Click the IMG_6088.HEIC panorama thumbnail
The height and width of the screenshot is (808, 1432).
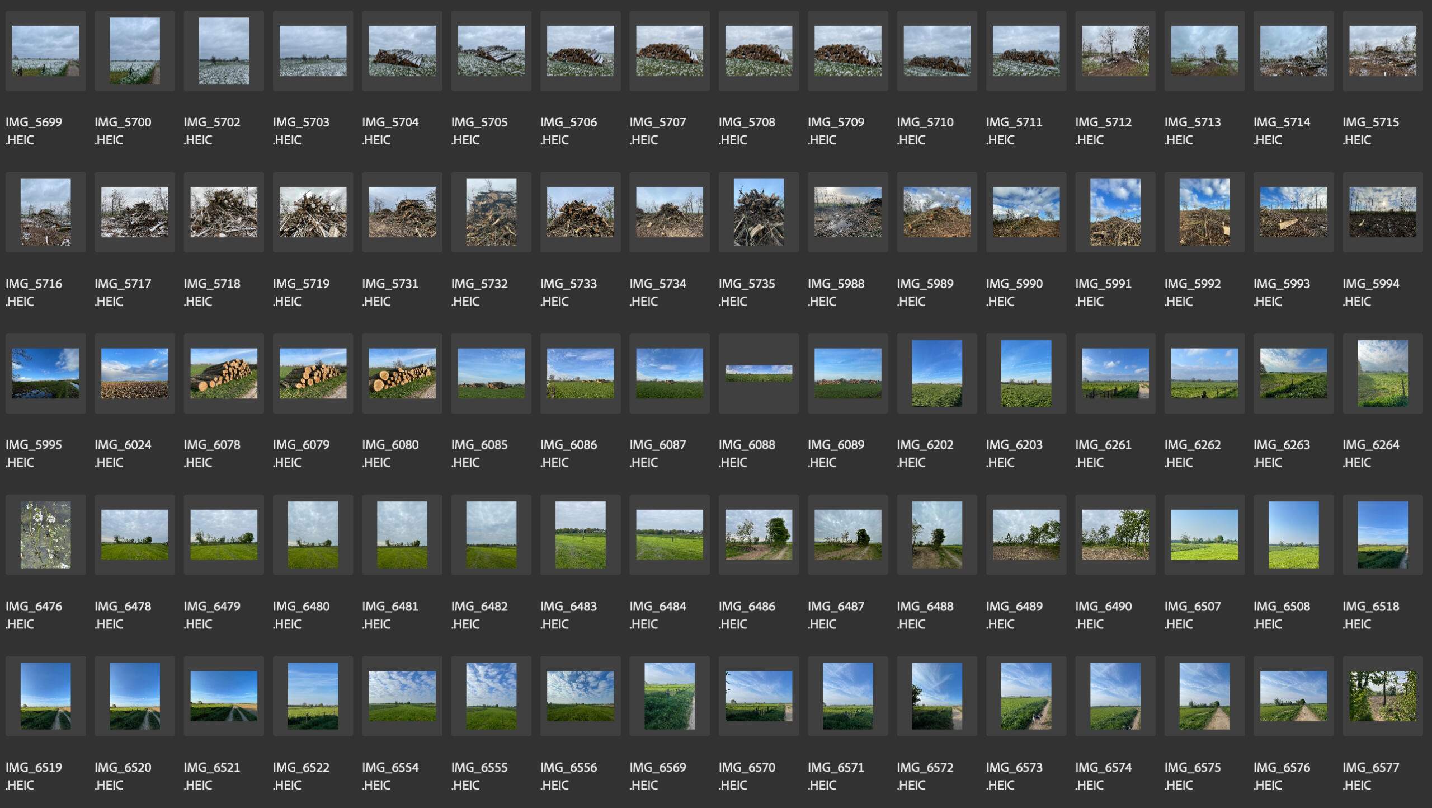[x=759, y=373]
